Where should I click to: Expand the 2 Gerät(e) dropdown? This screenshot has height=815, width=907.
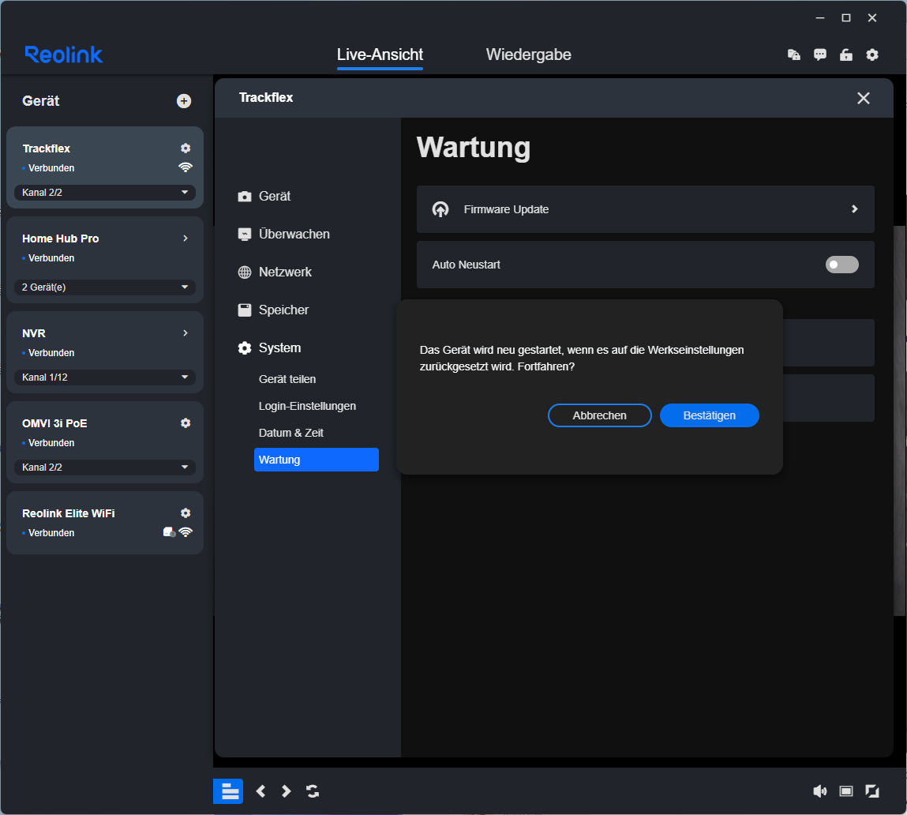coord(105,287)
